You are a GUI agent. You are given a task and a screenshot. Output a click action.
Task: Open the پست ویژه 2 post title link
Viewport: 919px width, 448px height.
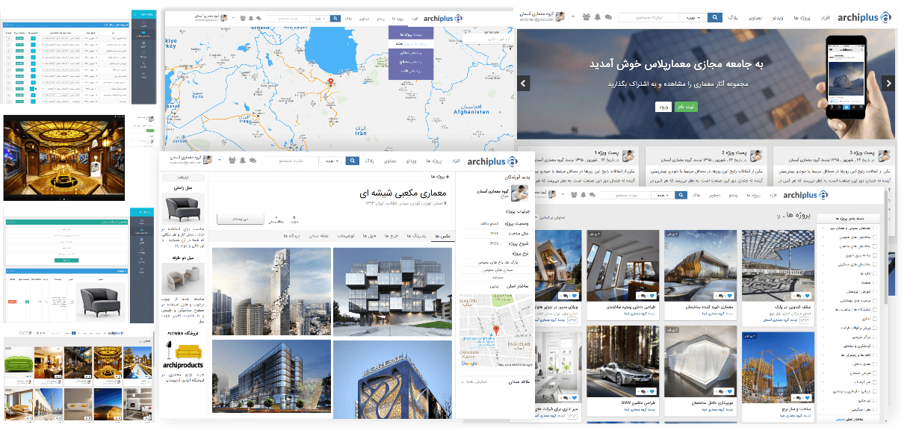pyautogui.click(x=734, y=152)
